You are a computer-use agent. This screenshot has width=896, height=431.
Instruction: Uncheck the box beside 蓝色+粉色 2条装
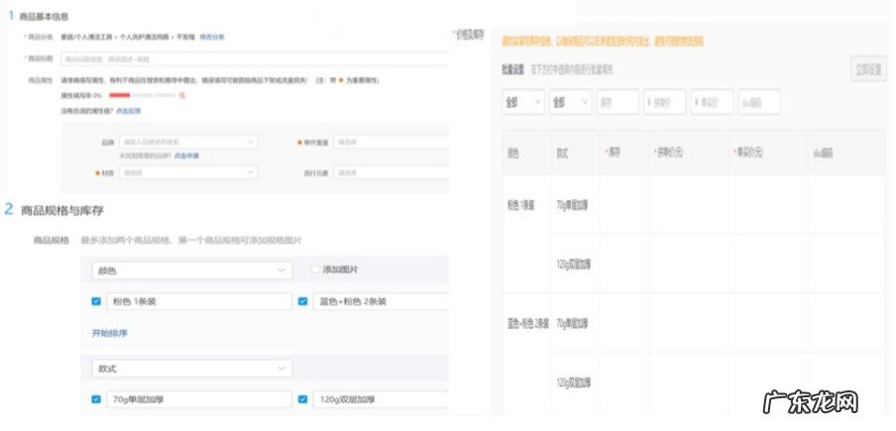(303, 301)
